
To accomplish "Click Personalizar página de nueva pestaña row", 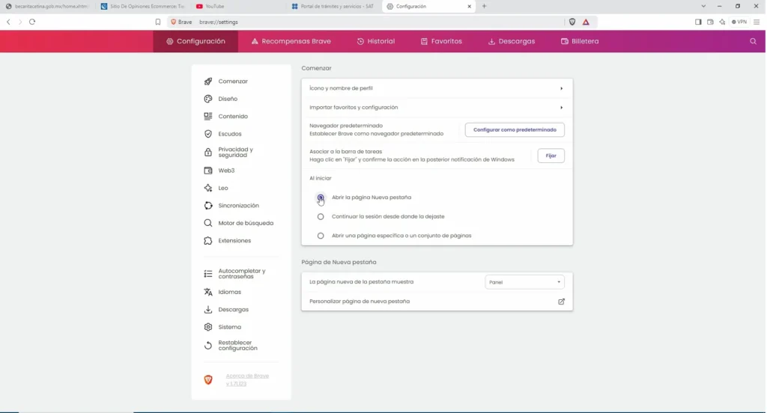I will coord(437,302).
